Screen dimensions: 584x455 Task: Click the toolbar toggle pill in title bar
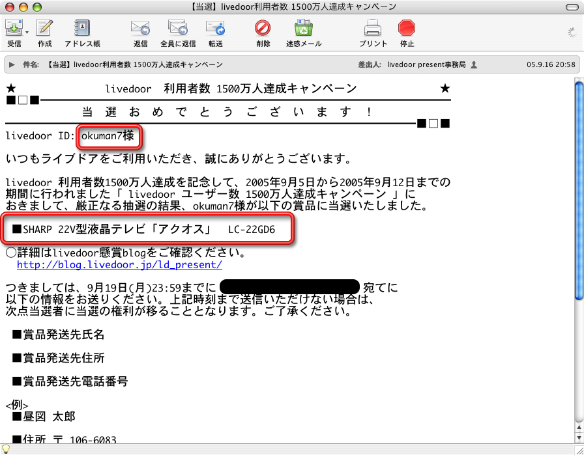click(x=572, y=7)
